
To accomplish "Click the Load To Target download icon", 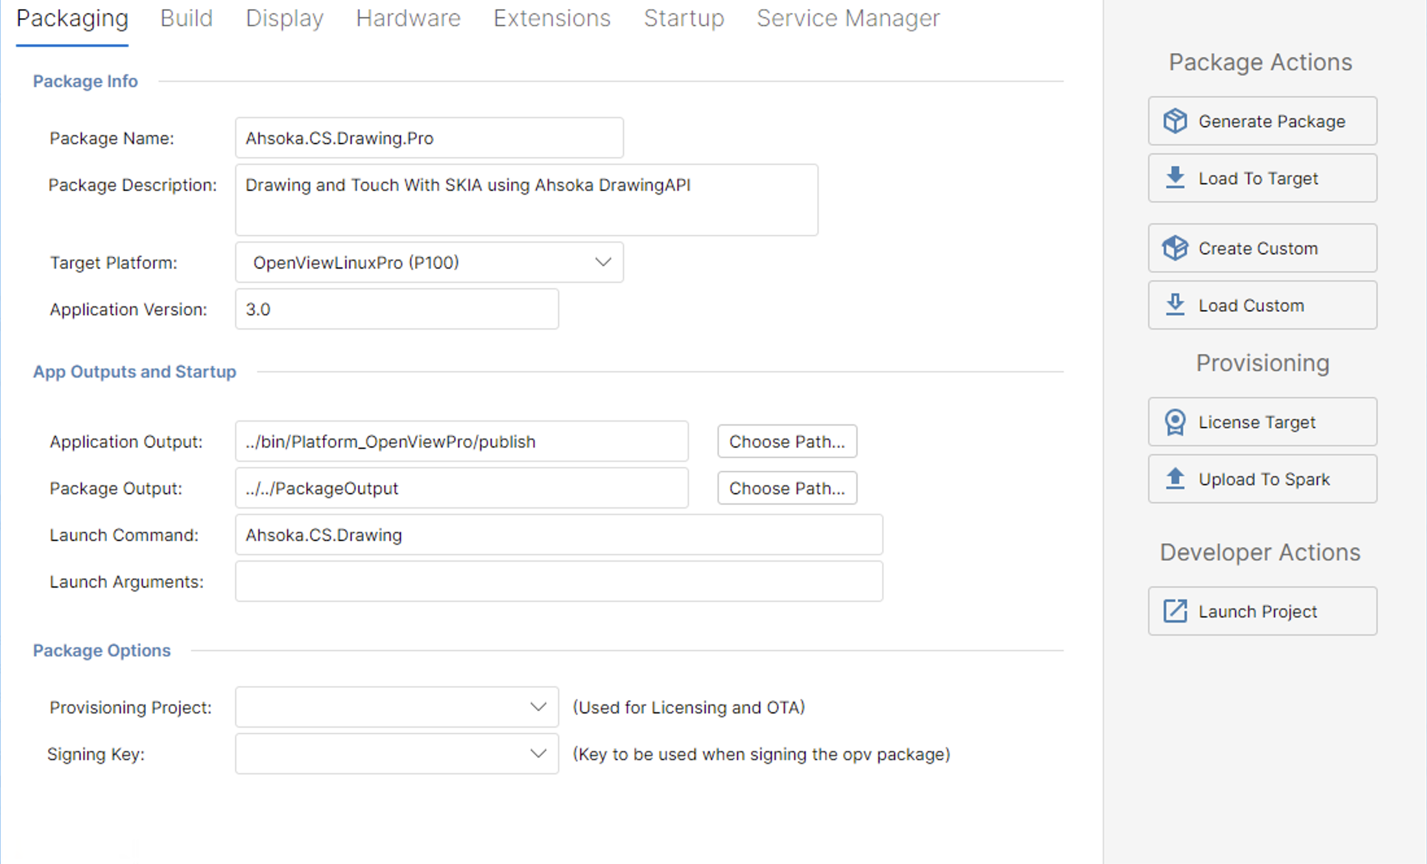I will click(1175, 178).
